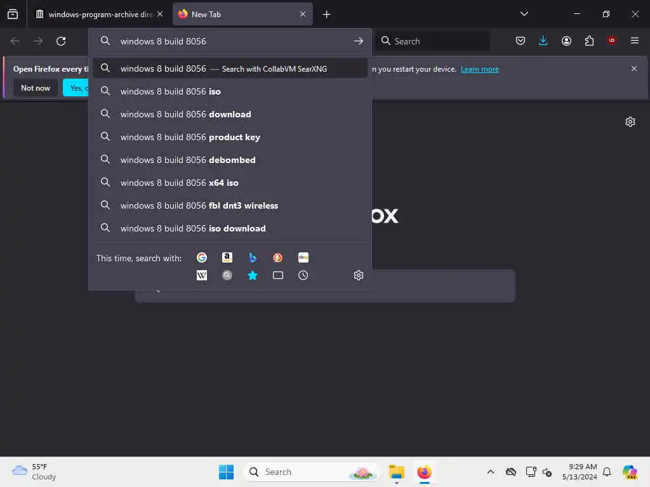Search this time with Bing
This screenshot has width=650, height=487.
coord(253,257)
